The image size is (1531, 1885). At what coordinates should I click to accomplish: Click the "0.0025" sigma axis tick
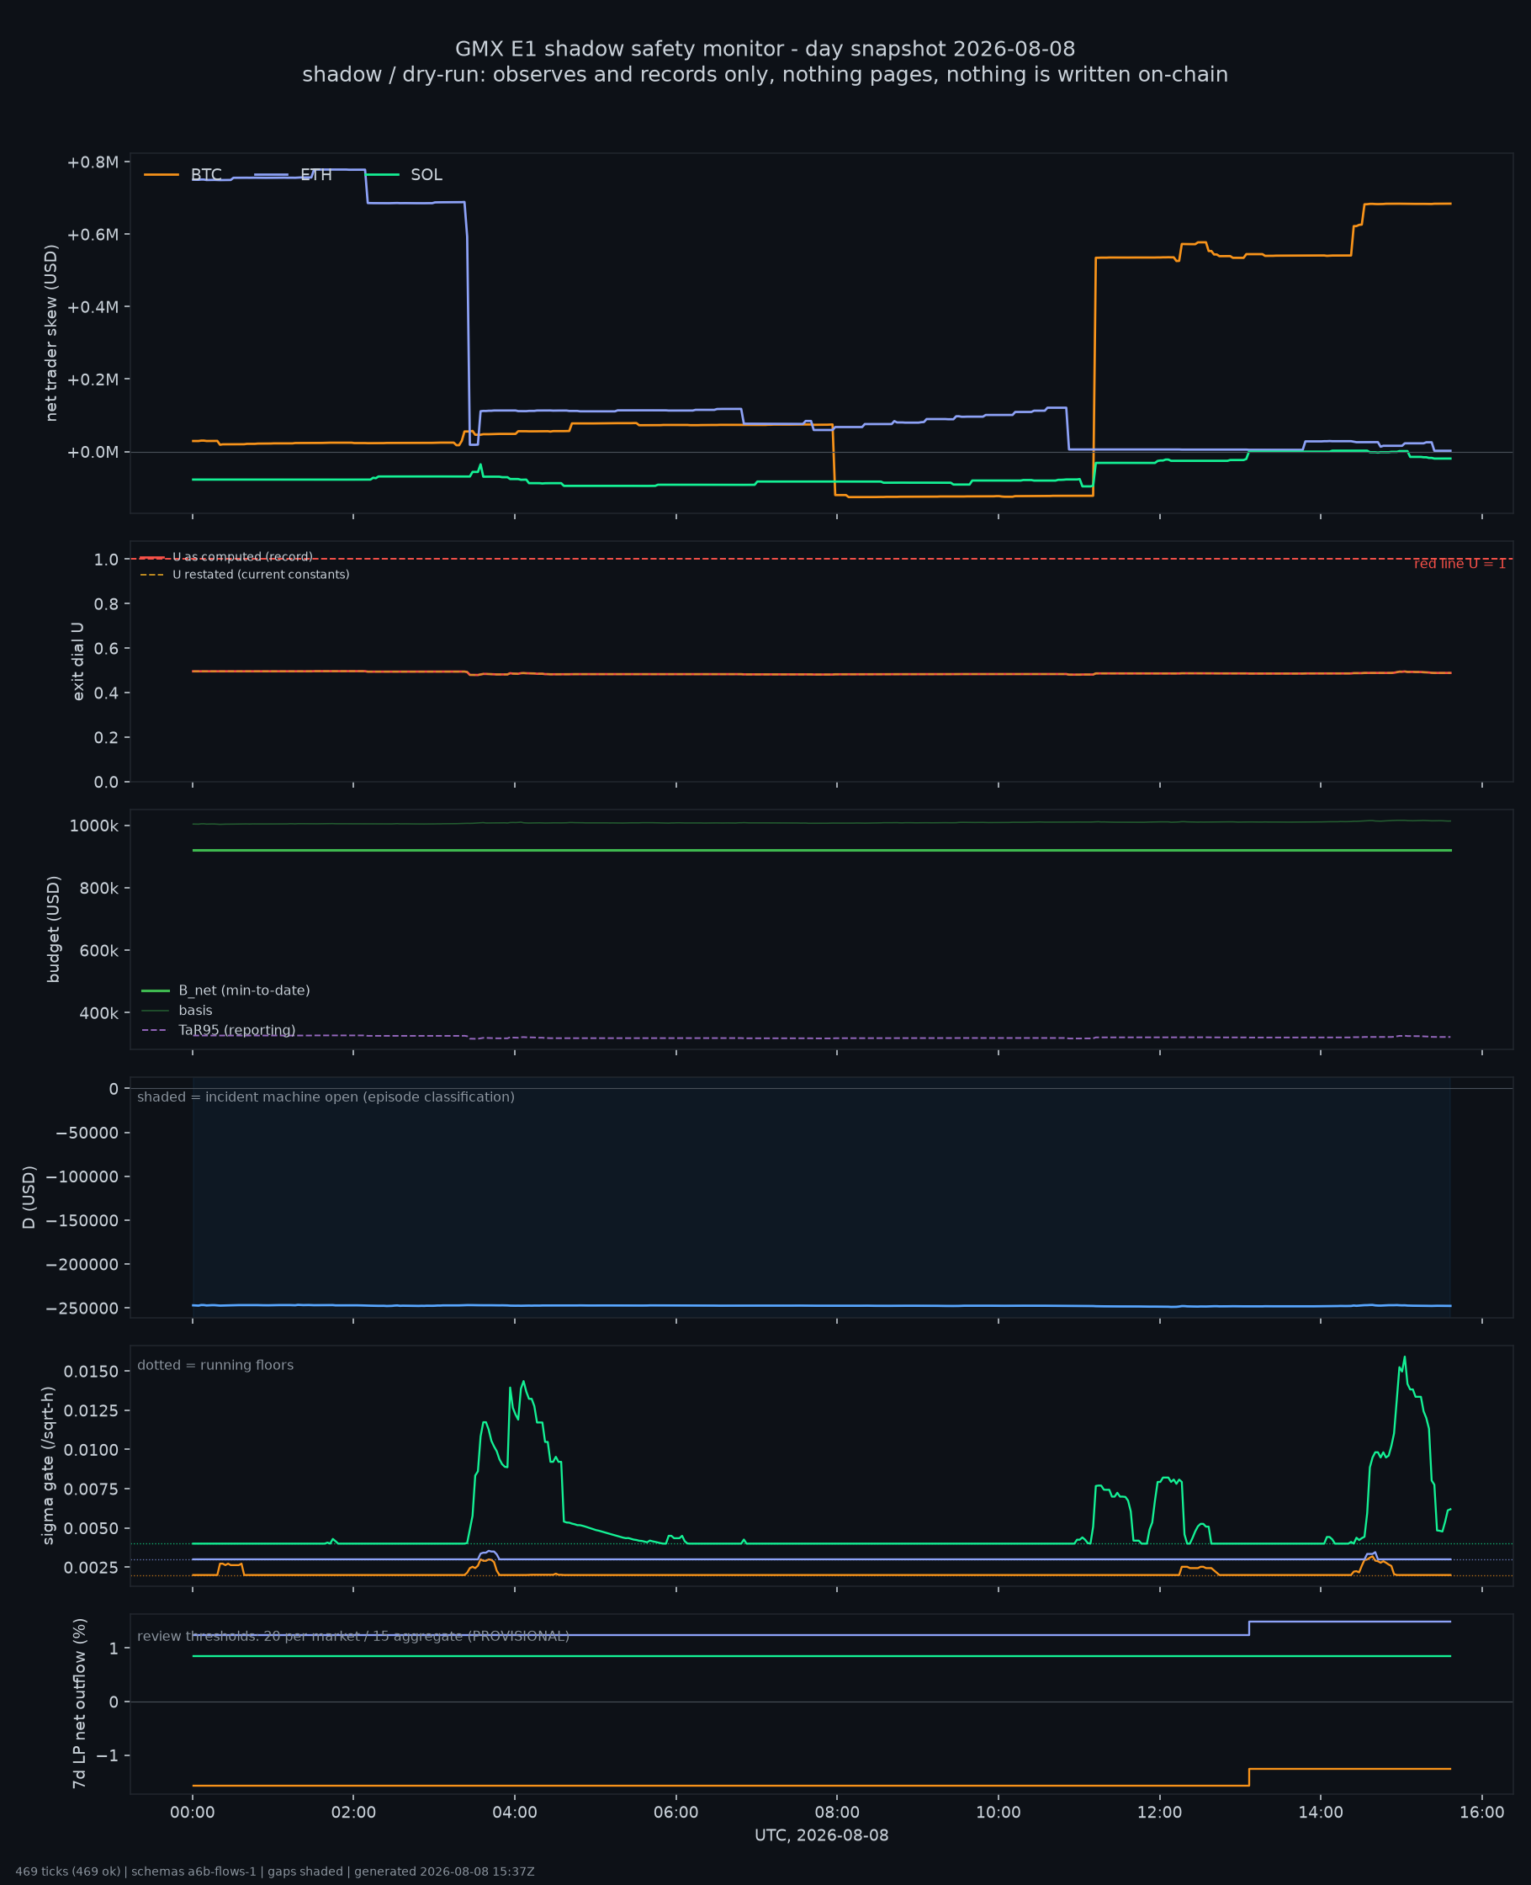(91, 1568)
